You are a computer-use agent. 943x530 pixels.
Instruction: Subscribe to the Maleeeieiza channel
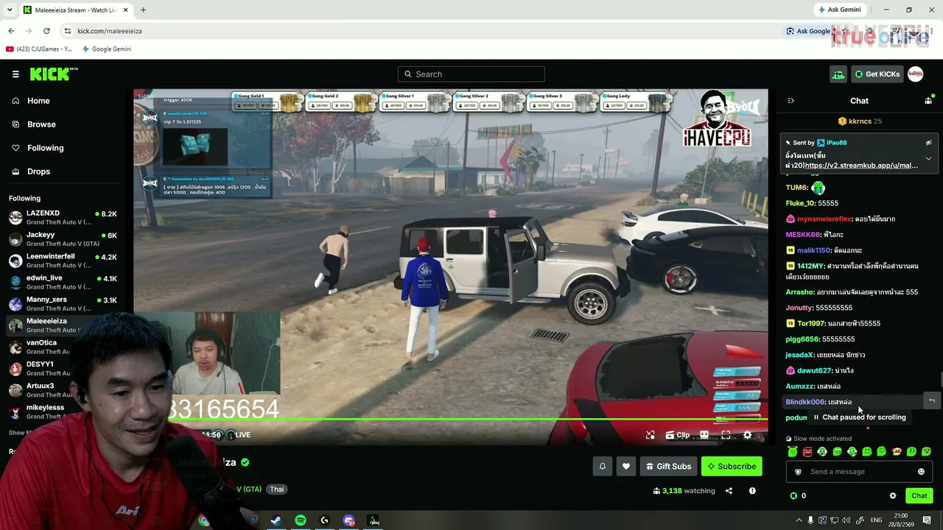click(x=732, y=466)
